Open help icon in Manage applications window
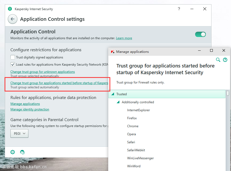This screenshot has width=231, height=171. pos(225,60)
